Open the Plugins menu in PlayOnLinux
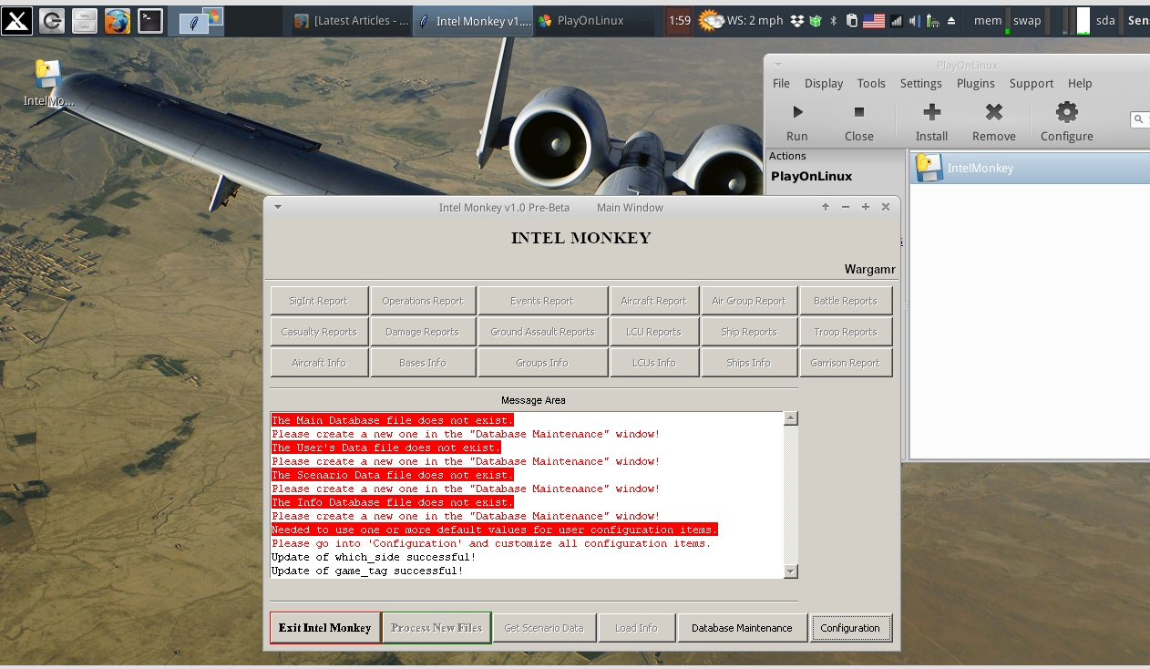The height and width of the screenshot is (669, 1150). (x=976, y=83)
